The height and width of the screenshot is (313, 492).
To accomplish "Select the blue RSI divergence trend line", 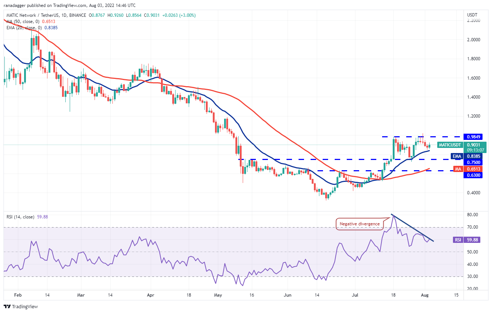I will pyautogui.click(x=412, y=228).
